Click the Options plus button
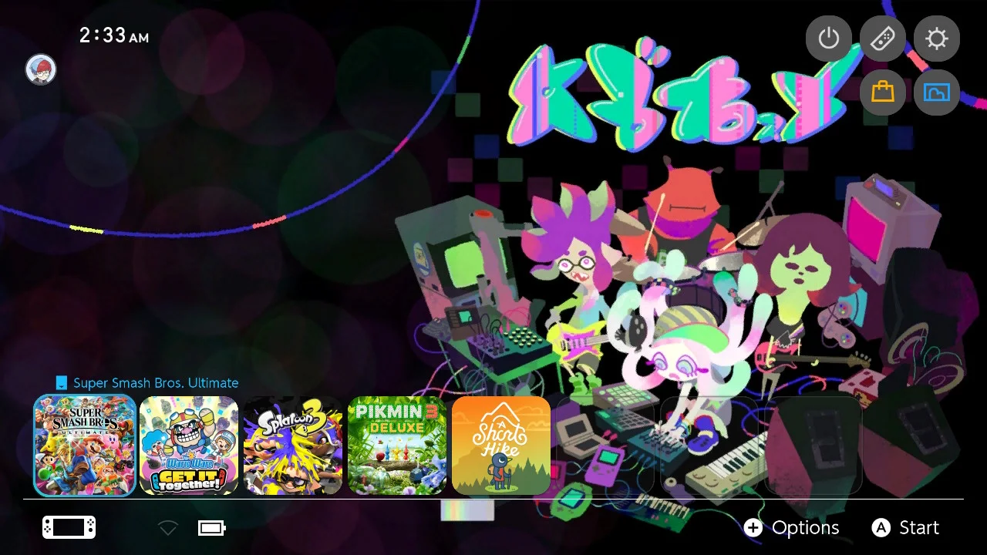987x555 pixels. (791, 528)
